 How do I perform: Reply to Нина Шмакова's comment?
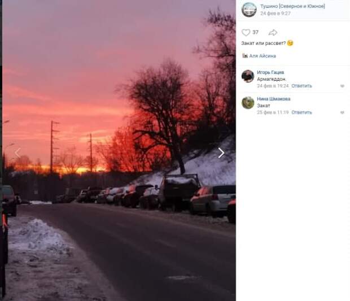click(301, 112)
